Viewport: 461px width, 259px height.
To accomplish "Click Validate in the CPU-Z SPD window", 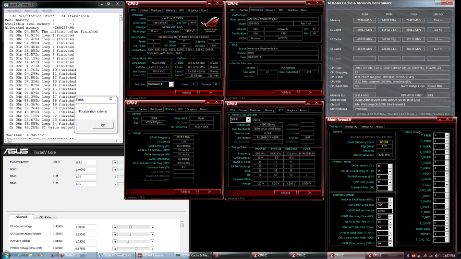I will pyautogui.click(x=285, y=193).
